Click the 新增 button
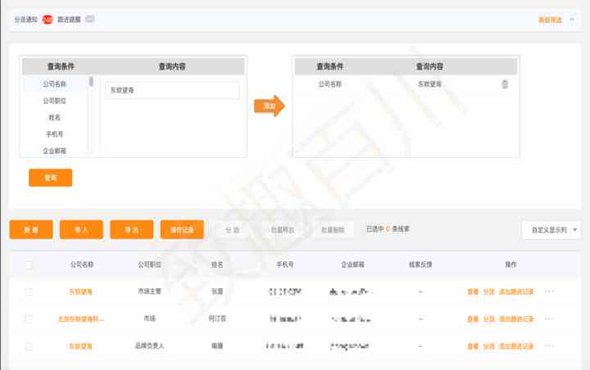Image resolution: width=590 pixels, height=370 pixels. [x=31, y=229]
